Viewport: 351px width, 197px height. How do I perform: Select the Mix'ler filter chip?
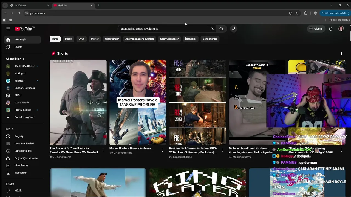[95, 39]
